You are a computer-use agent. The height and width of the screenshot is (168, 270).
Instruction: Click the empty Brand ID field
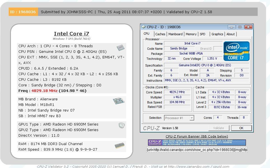click(x=218, y=48)
